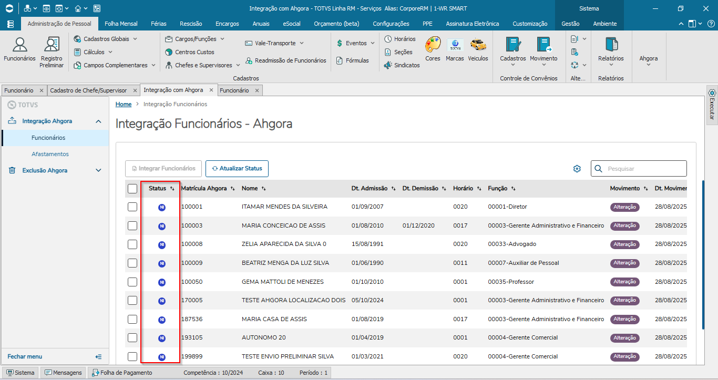This screenshot has height=380, width=718.
Task: Collapse the Integração Ahgora sidebar section
Action: coord(98,121)
